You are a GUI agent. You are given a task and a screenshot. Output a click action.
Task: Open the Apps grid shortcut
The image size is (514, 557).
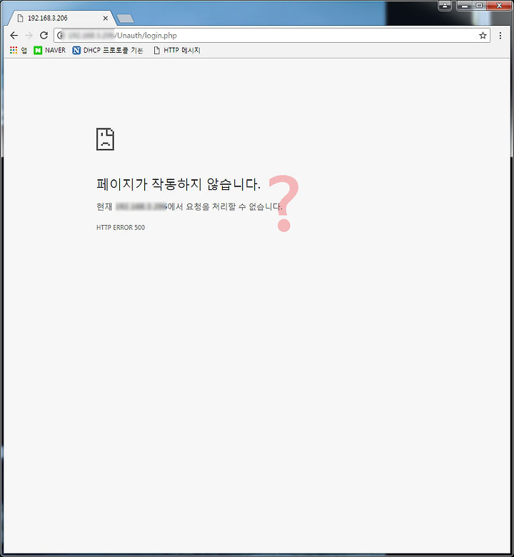pyautogui.click(x=18, y=51)
